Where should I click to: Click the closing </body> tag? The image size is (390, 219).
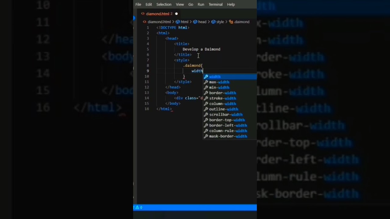[x=173, y=103]
